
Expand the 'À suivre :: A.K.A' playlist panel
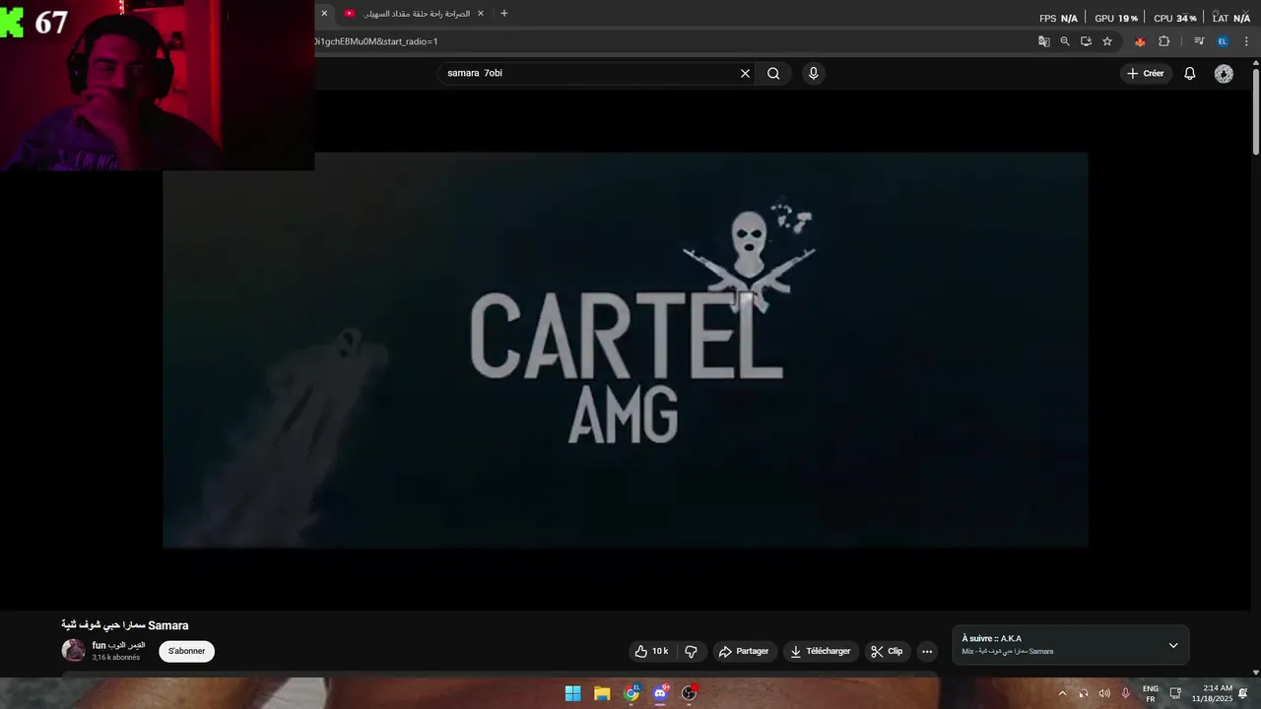pos(1173,646)
